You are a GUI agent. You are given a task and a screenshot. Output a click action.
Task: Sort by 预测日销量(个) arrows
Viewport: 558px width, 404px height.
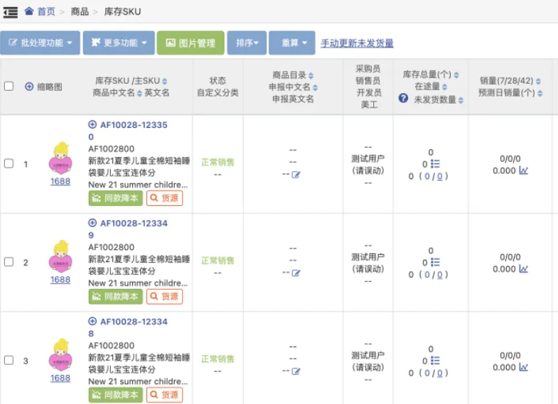pyautogui.click(x=540, y=94)
